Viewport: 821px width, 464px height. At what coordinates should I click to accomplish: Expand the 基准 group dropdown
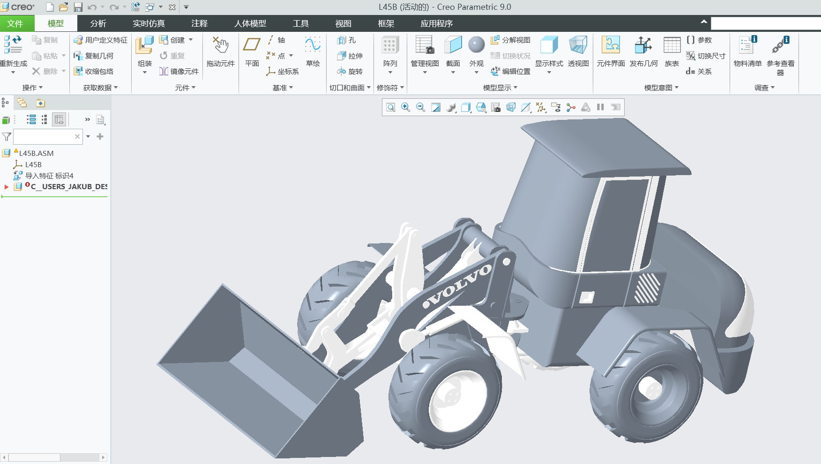[x=283, y=88]
